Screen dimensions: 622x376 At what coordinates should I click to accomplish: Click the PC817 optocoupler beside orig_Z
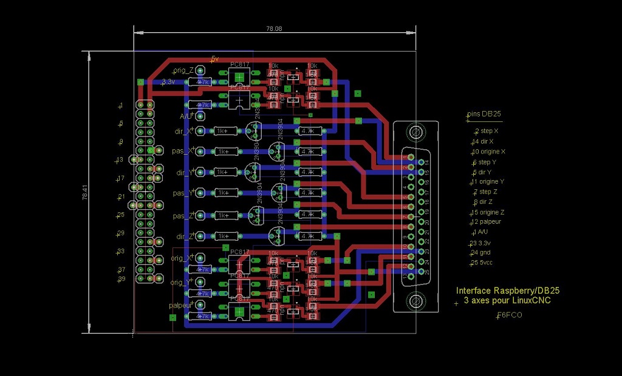[239, 77]
